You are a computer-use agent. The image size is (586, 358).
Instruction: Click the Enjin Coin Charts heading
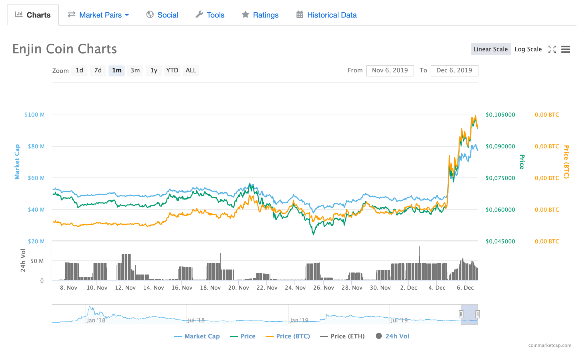click(65, 49)
